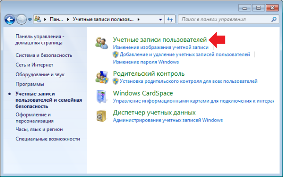Expand arrow after "Учетные записи пользов..." breadcrumb
The image size is (283, 177).
pyautogui.click(x=139, y=19)
